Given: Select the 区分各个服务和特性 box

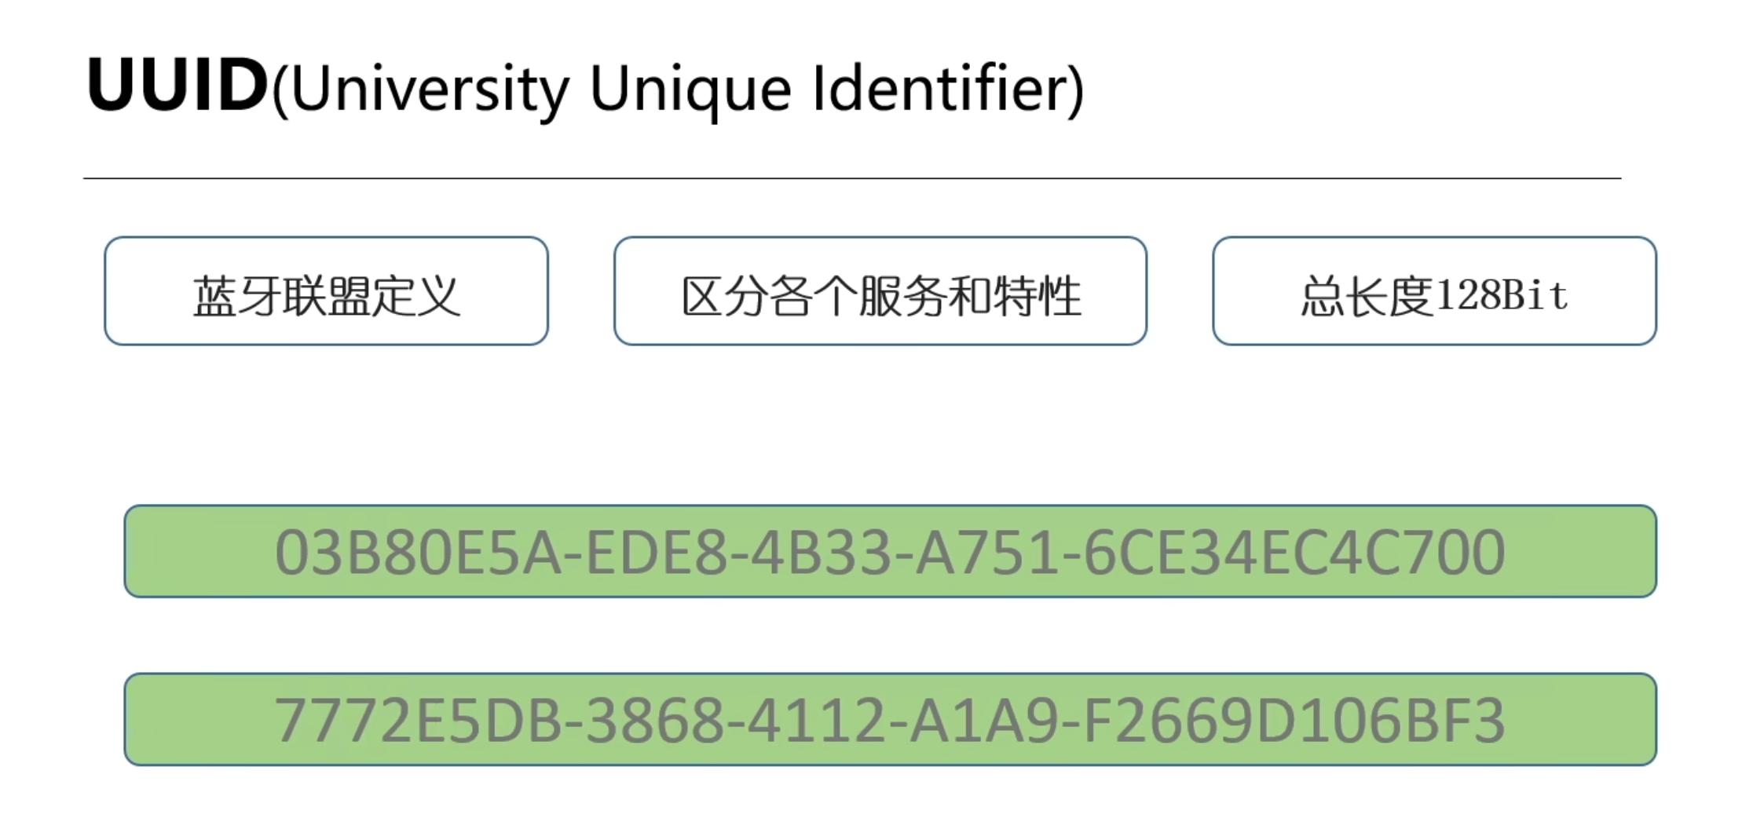Looking at the screenshot, I should pos(880,291).
